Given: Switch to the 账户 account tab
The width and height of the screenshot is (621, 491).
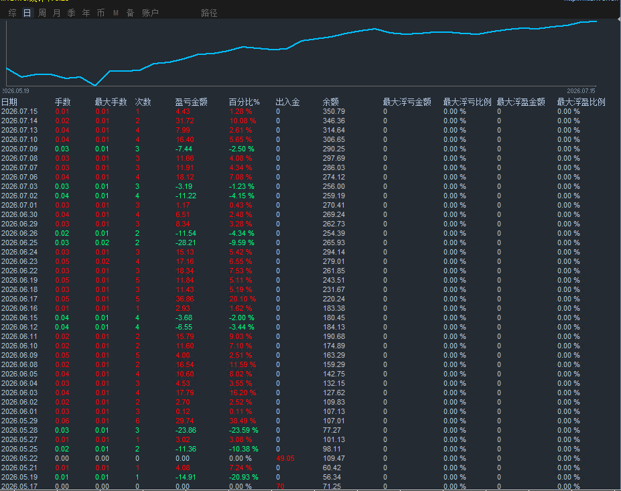Looking at the screenshot, I should point(150,13).
